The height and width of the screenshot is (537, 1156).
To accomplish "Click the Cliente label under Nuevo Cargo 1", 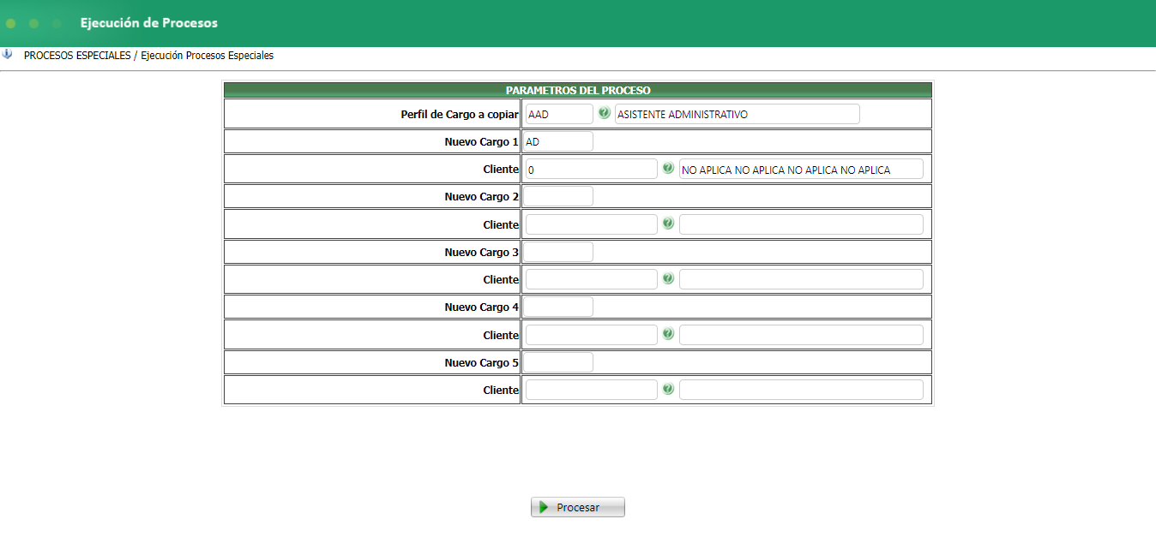I will (x=501, y=170).
